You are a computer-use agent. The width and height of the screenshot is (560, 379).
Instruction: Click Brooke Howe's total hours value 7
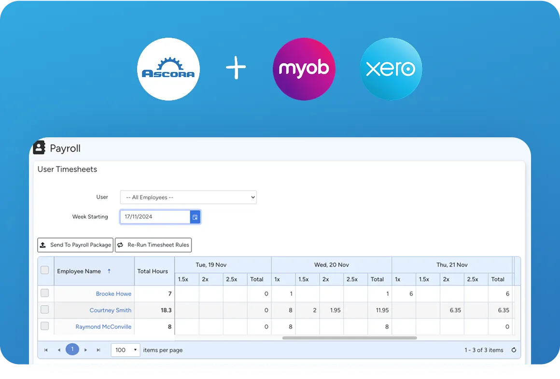point(169,294)
